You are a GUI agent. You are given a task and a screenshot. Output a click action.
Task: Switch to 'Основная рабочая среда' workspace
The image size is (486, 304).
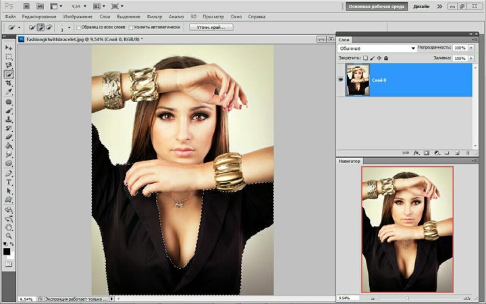coord(377,6)
